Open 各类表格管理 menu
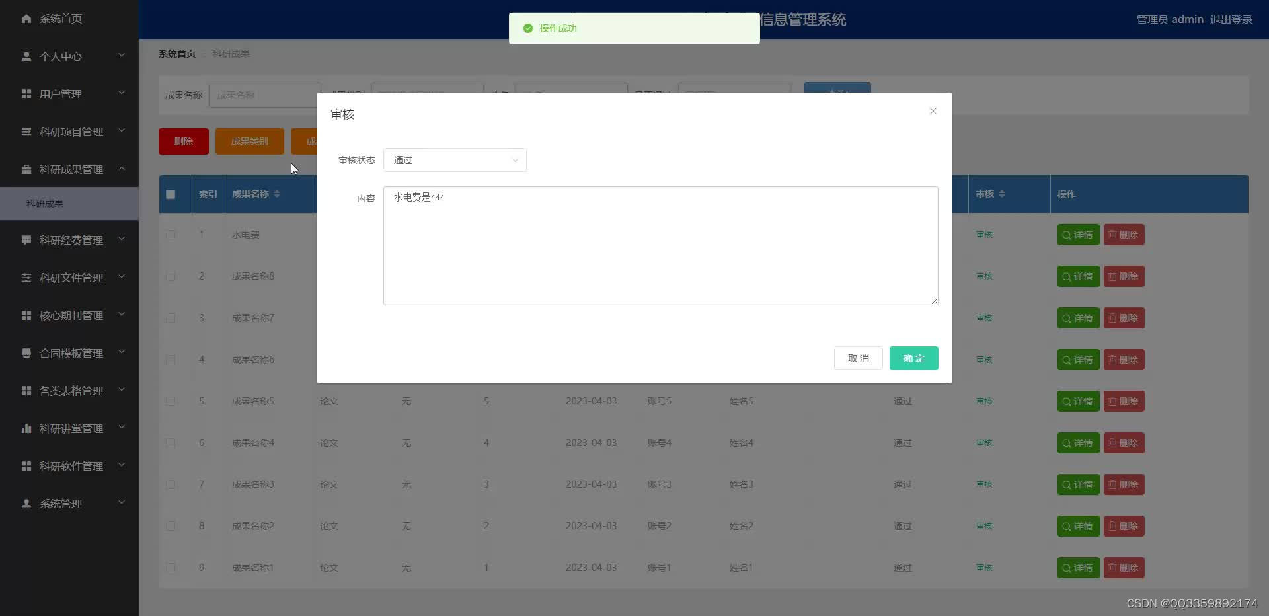This screenshot has height=616, width=1269. pos(69,391)
